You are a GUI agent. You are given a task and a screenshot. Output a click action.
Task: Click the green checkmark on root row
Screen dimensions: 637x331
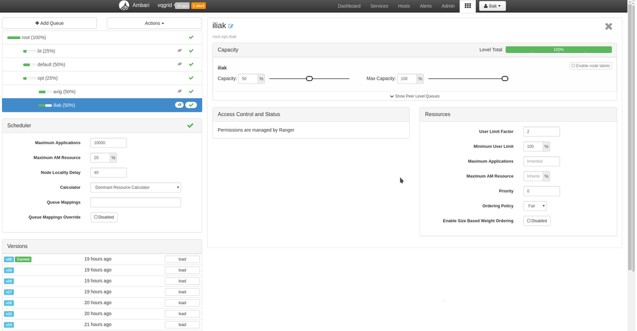191,38
